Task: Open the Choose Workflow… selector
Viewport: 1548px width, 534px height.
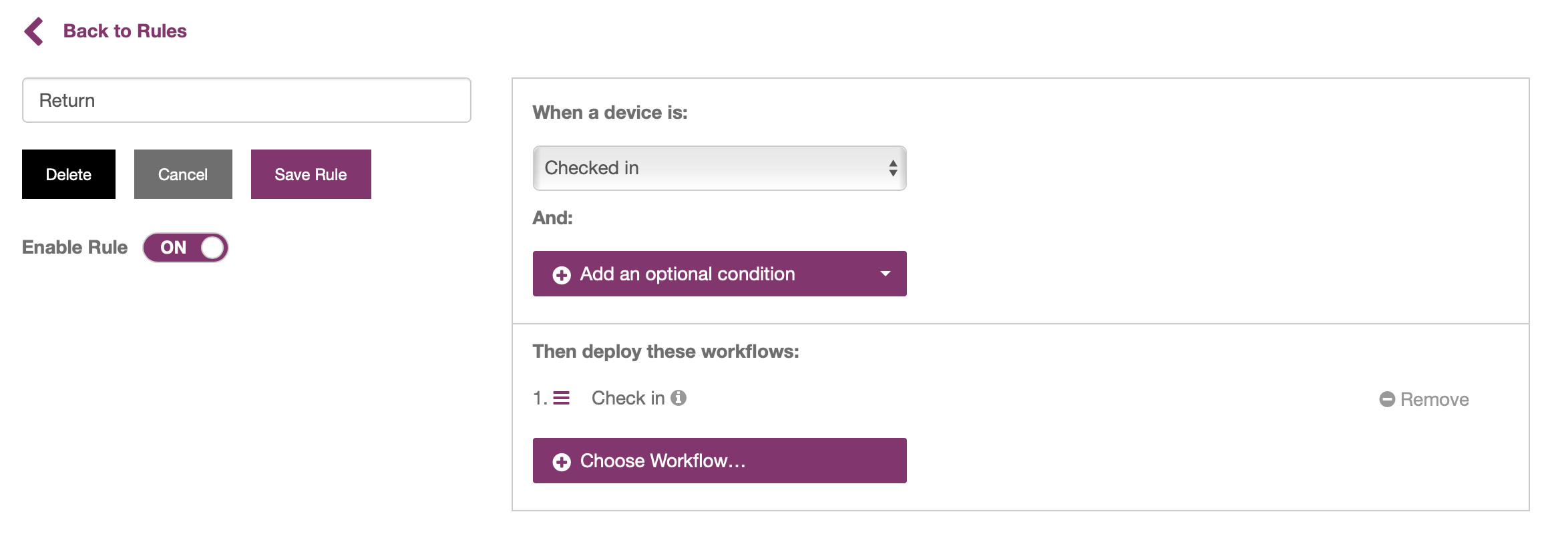Action: 719,461
